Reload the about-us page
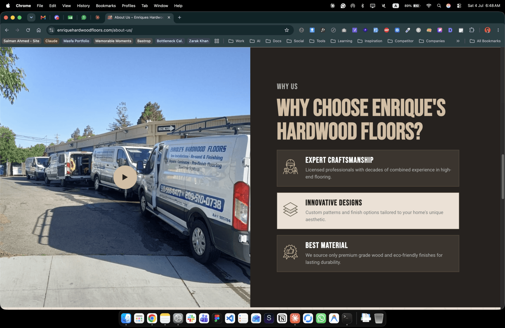 pos(28,30)
